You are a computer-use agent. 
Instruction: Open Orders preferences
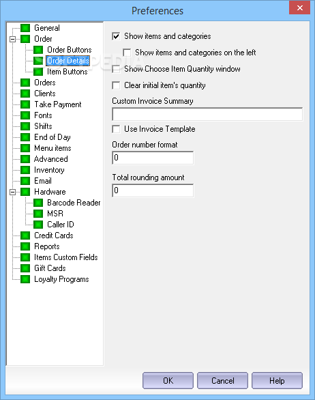pos(45,83)
